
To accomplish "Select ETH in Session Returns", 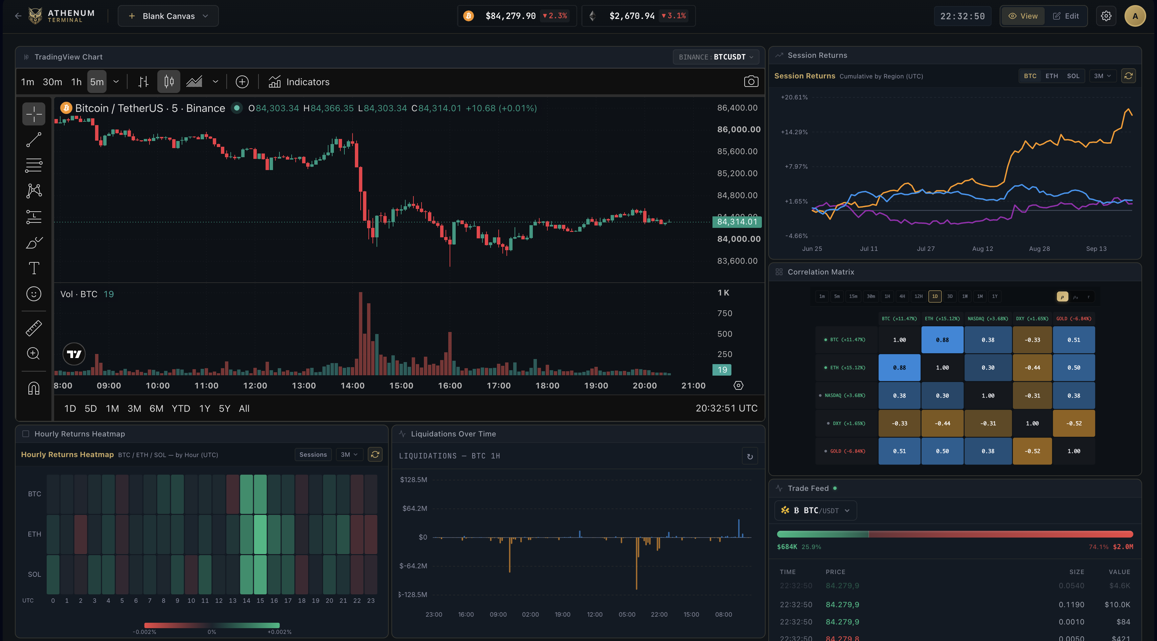I will click(x=1051, y=76).
